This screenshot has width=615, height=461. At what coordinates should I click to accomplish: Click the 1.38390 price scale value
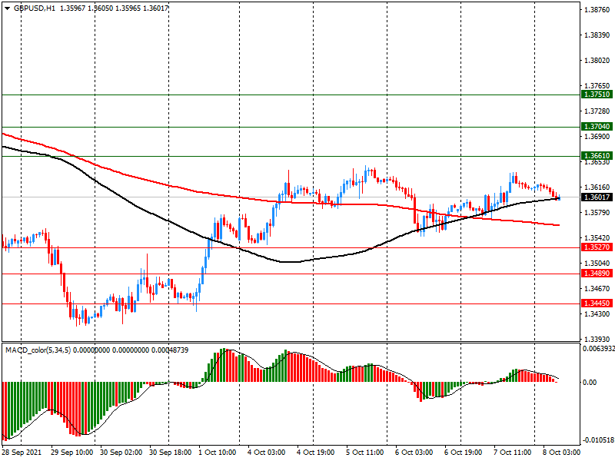click(597, 35)
